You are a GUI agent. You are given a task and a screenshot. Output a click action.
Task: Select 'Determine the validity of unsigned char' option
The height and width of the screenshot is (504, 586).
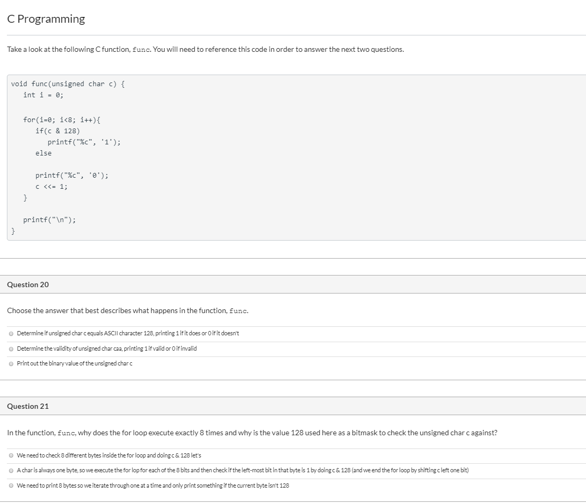click(x=11, y=349)
